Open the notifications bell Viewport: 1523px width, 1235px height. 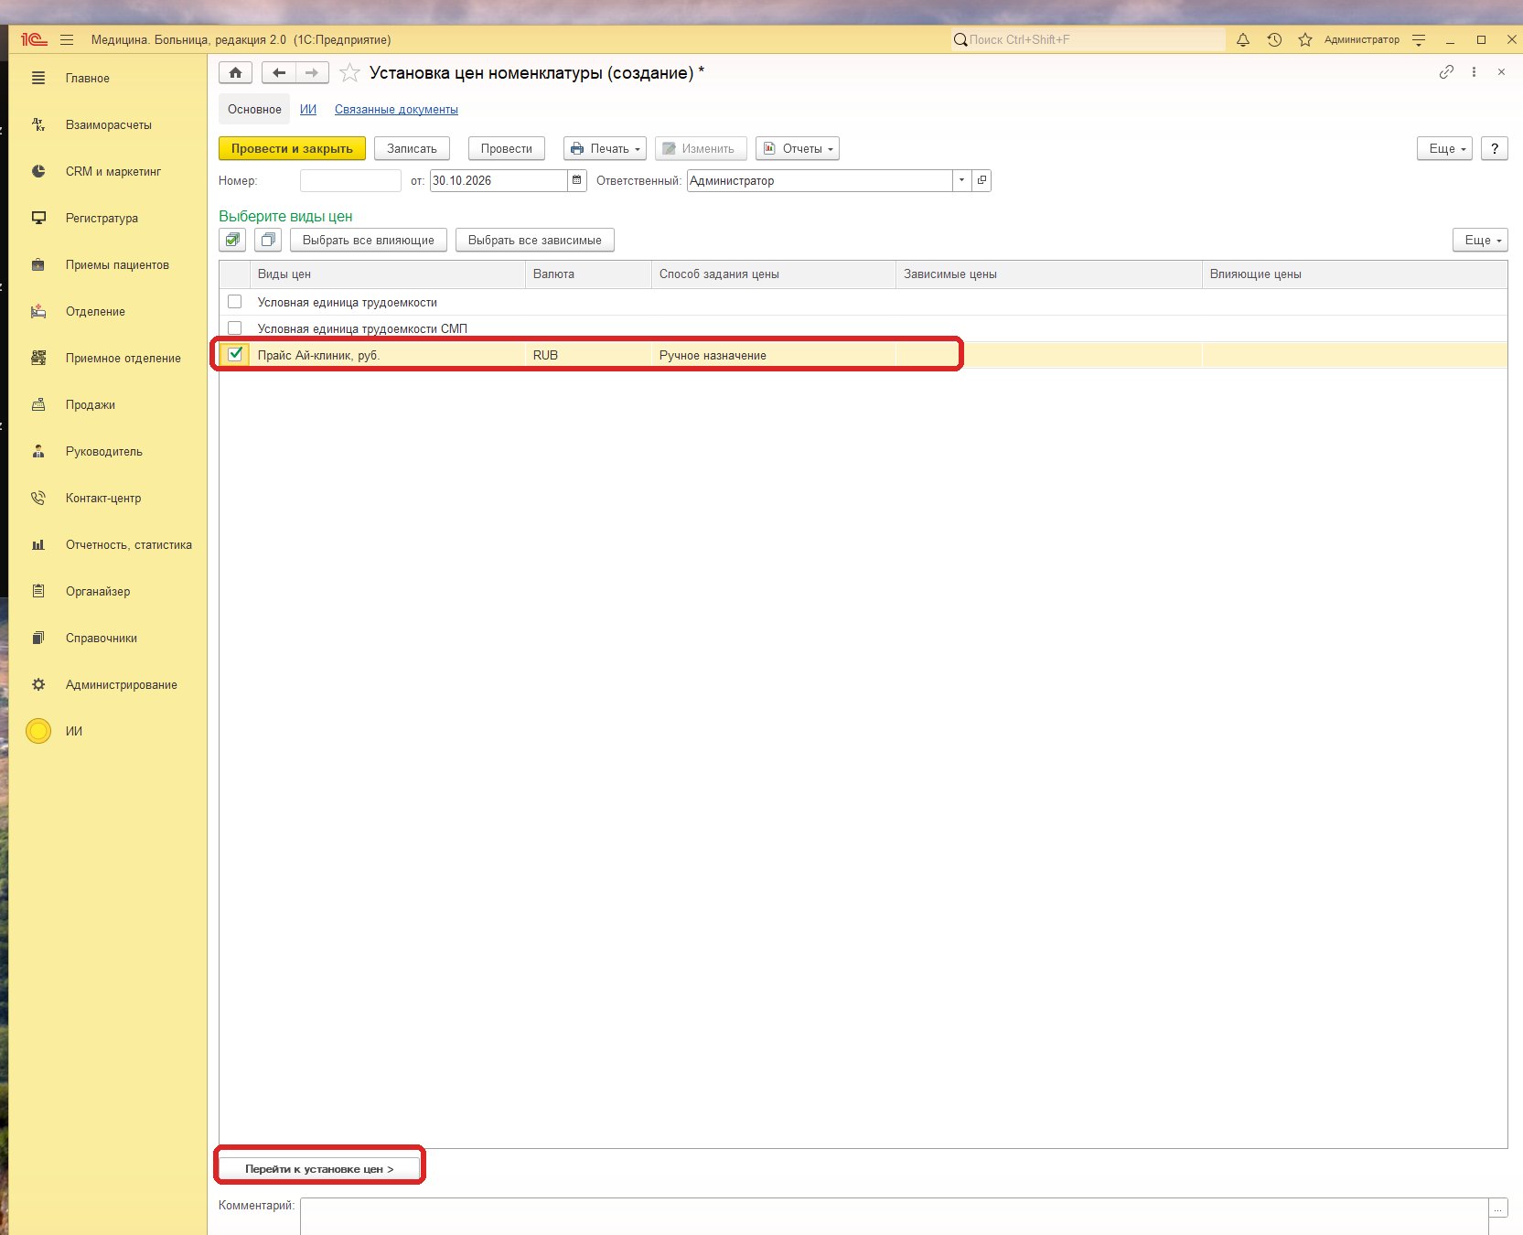click(x=1243, y=40)
